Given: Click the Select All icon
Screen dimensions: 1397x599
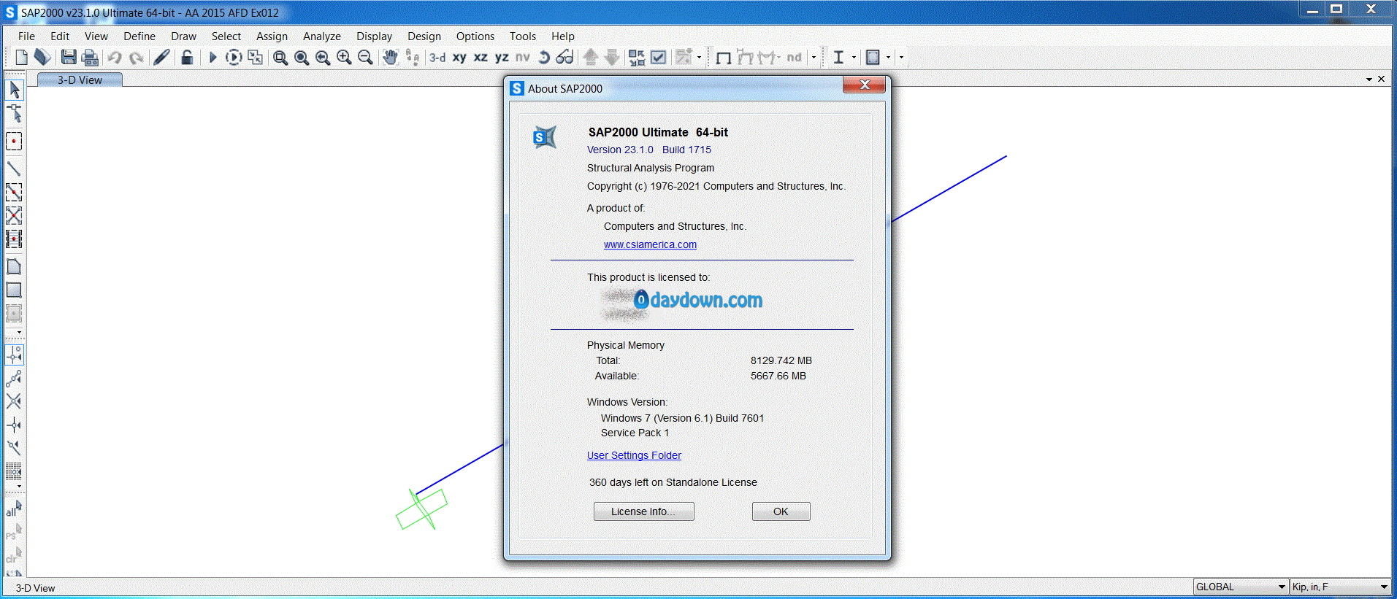Looking at the screenshot, I should pos(14,509).
